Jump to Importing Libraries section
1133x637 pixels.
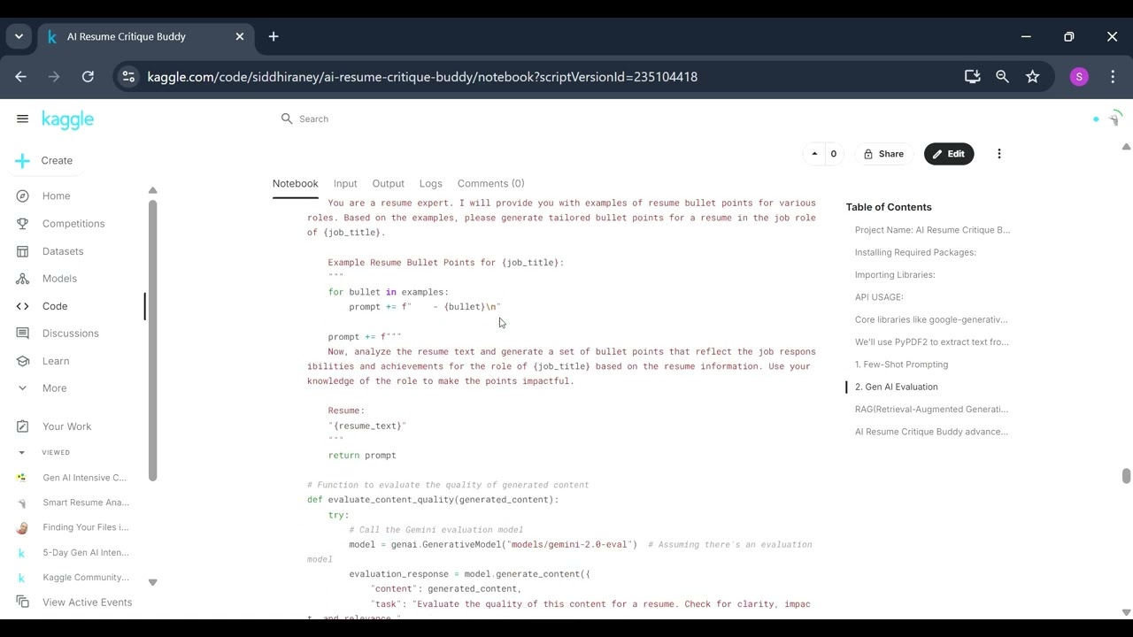pyautogui.click(x=895, y=274)
